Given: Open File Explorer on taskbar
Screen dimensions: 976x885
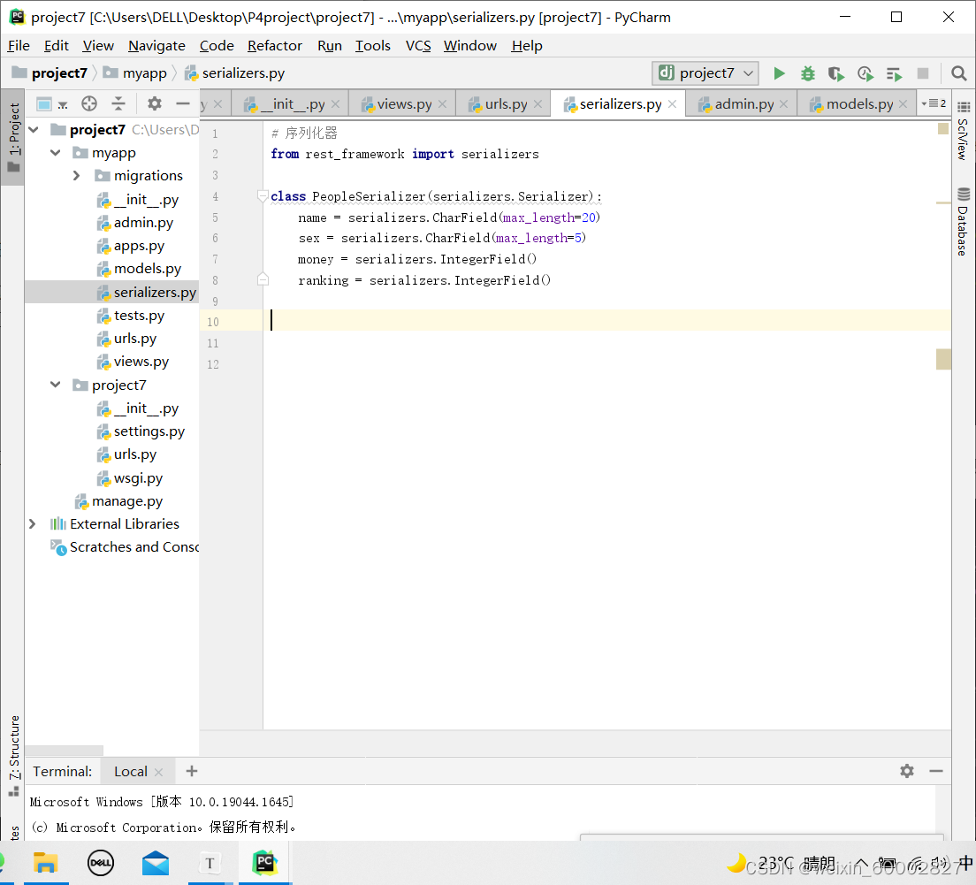Looking at the screenshot, I should click(x=45, y=863).
